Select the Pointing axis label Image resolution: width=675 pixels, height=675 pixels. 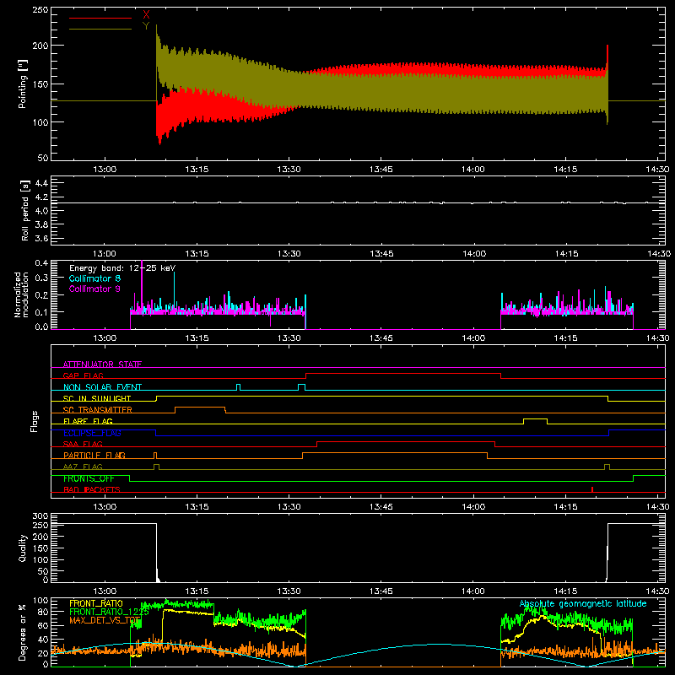tap(23, 84)
